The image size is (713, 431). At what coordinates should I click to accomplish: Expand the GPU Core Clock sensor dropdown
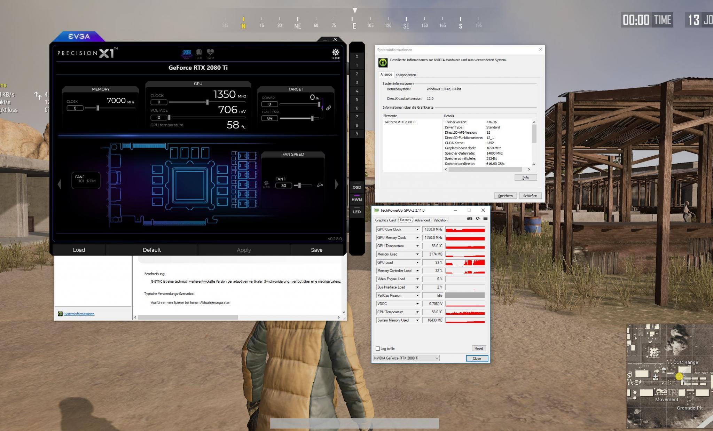pyautogui.click(x=417, y=229)
